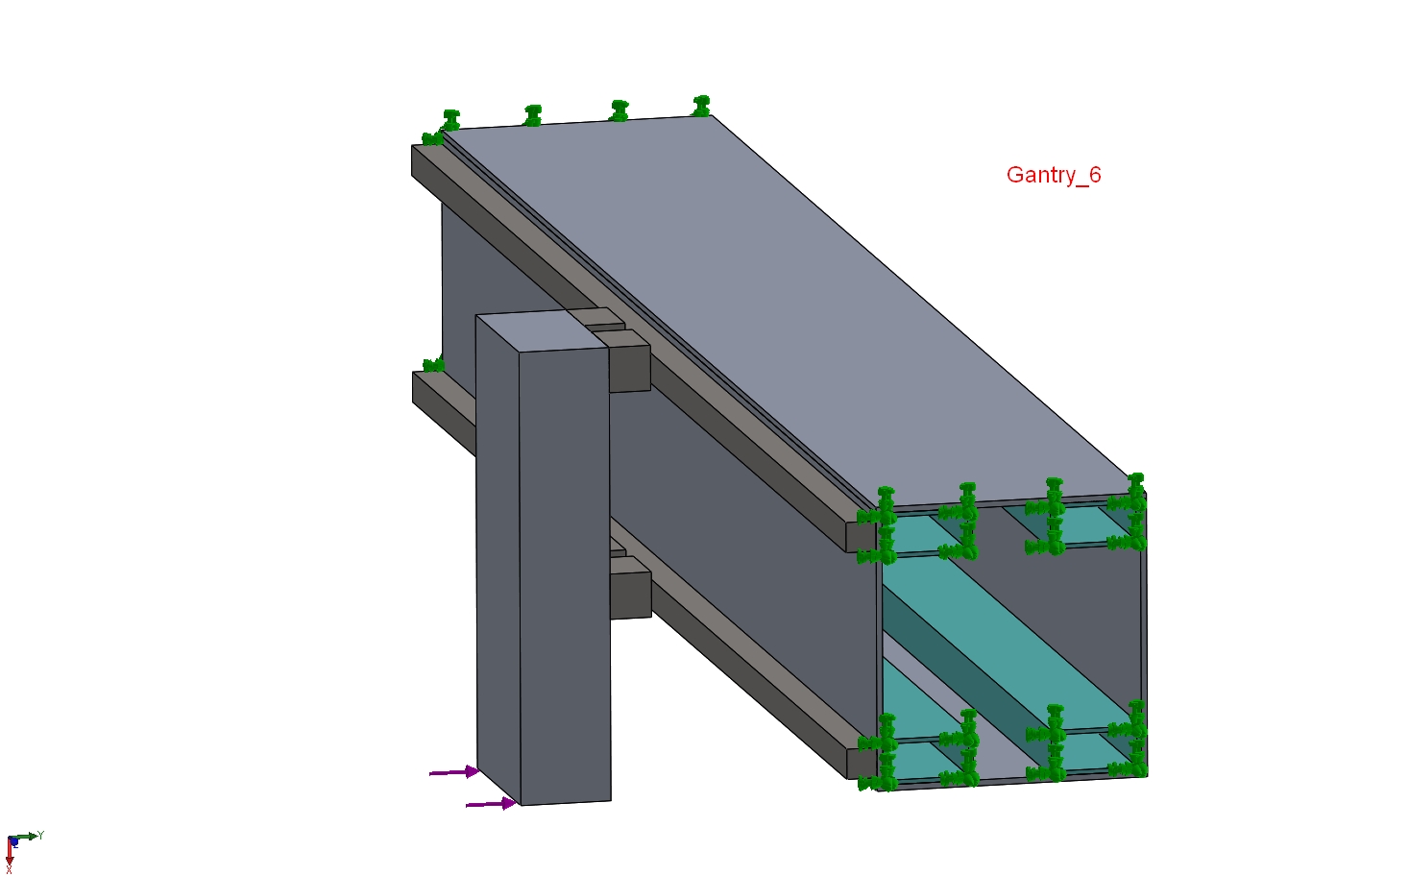Click the lower purple force arrow at column base
Screen dimensions: 1409x876
(490, 804)
